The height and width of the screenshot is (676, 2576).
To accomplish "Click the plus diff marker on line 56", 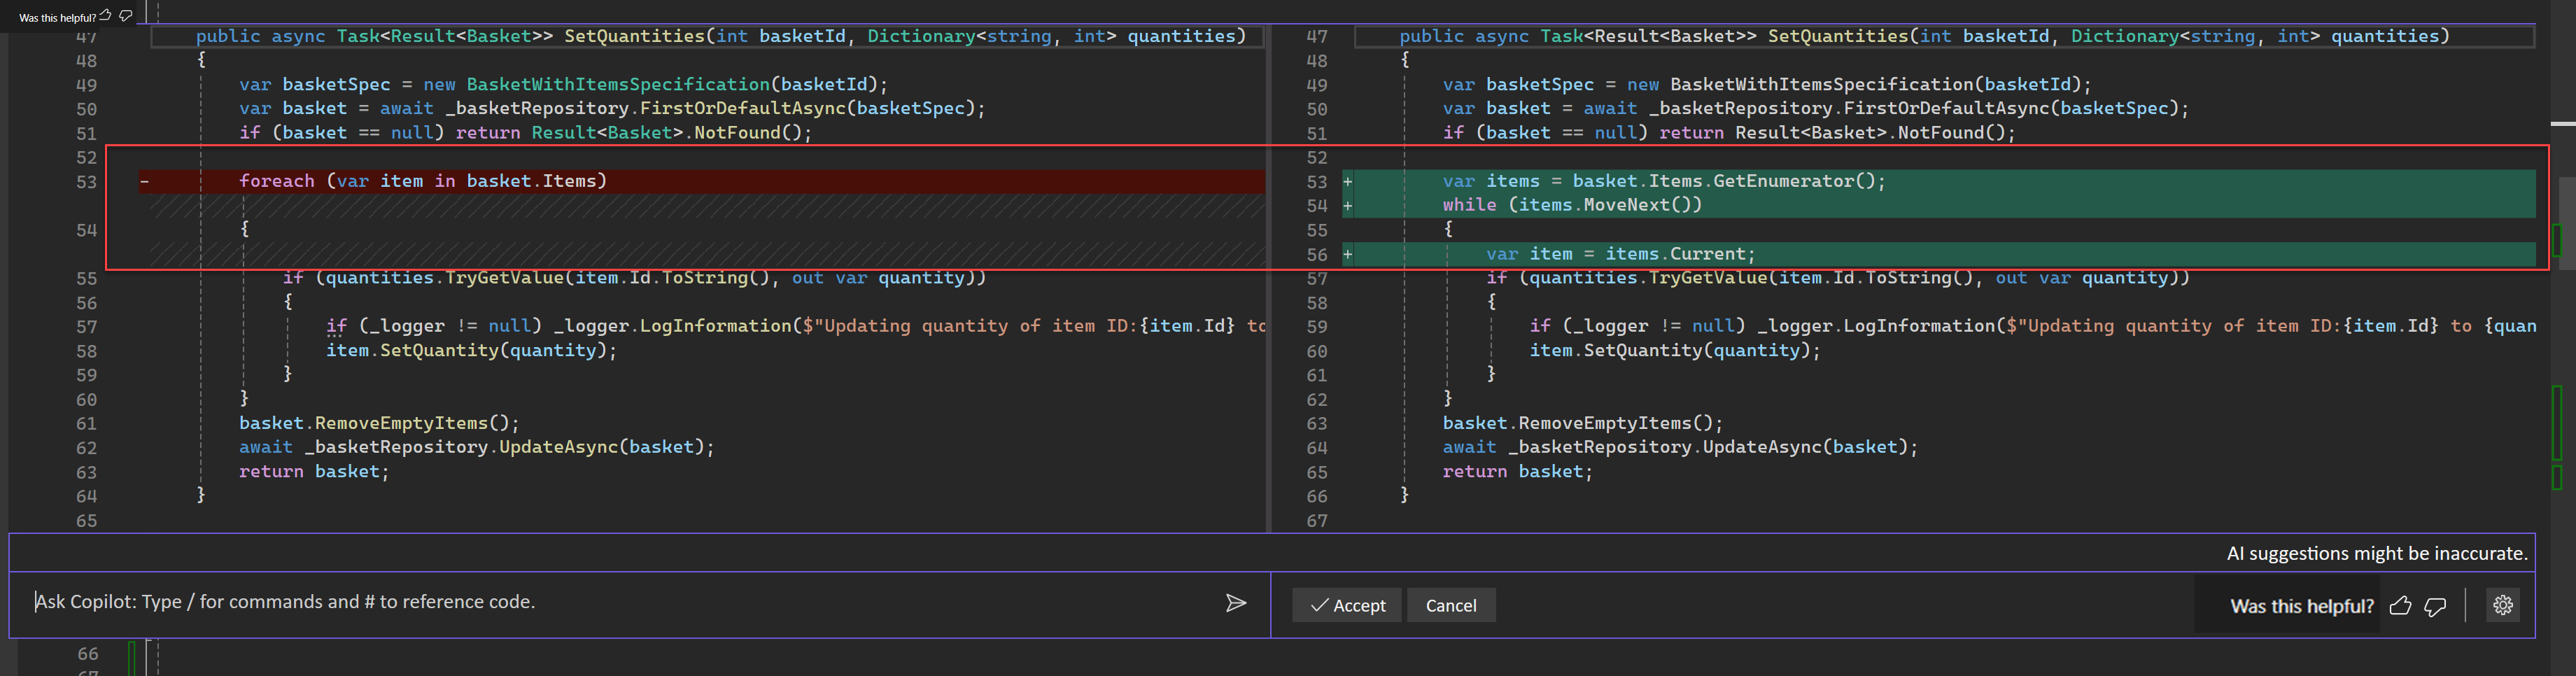I will (1348, 254).
